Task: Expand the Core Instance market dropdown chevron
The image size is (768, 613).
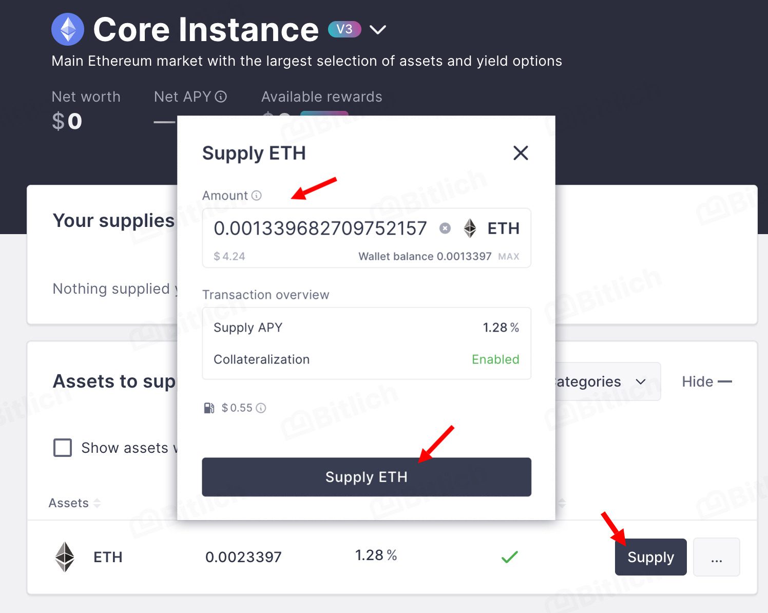Action: (378, 30)
